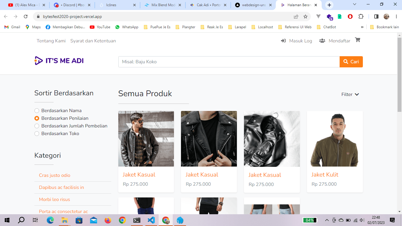Open Firefox from taskbar
This screenshot has height=226, width=402.
click(108, 220)
